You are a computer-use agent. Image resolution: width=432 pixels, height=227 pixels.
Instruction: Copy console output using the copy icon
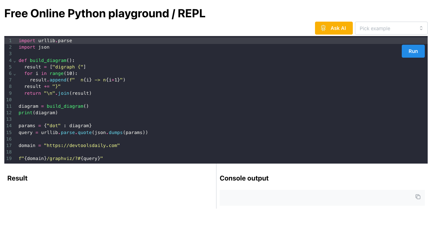[x=418, y=197]
